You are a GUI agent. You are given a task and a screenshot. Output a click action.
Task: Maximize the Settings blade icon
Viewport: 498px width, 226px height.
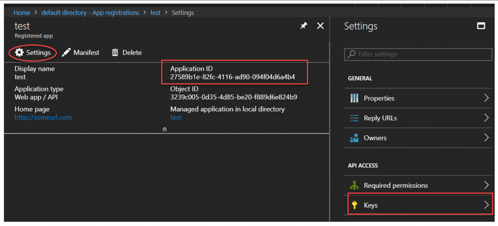click(481, 26)
